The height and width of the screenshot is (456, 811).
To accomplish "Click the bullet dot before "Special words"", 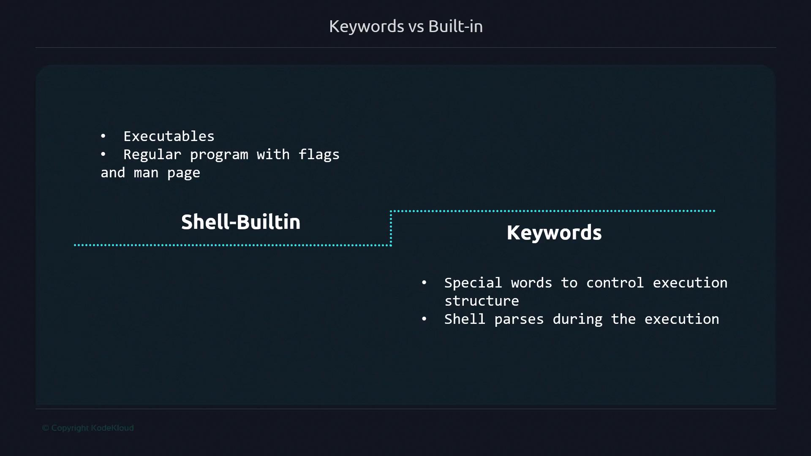I will pos(424,283).
